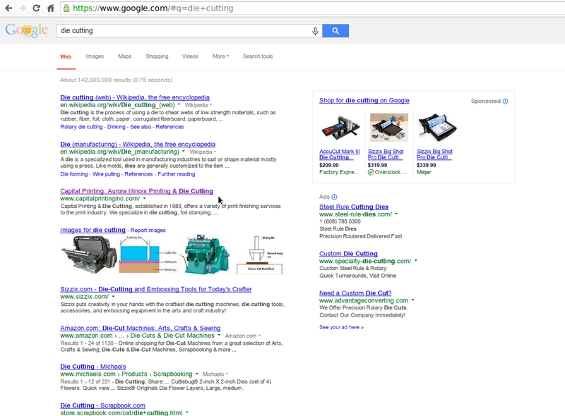Open the Die Cutting - Michaels result
The image size is (565, 416).
tap(93, 367)
